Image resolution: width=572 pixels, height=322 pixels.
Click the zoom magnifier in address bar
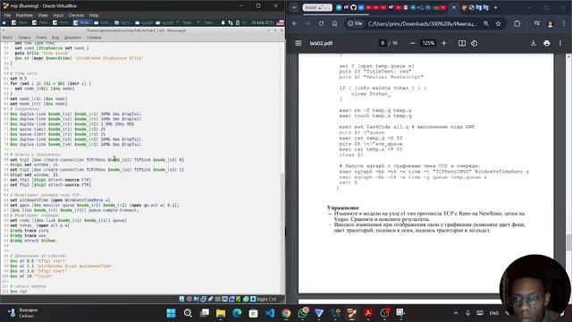click(x=486, y=23)
